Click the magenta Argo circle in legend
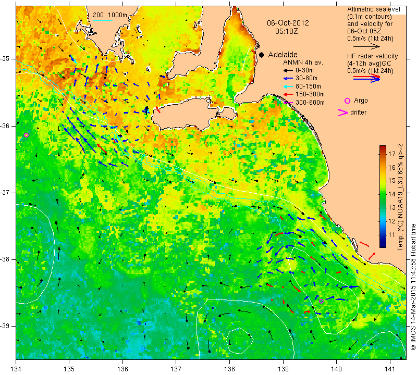Image resolution: width=417 pixels, height=375 pixels. click(347, 101)
